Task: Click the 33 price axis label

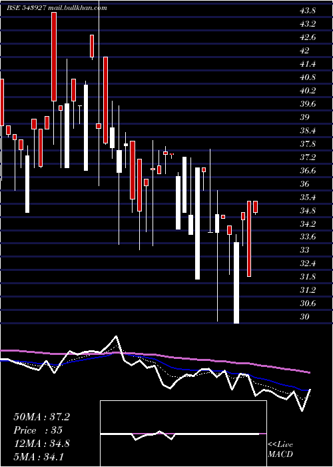Action: 304,250
